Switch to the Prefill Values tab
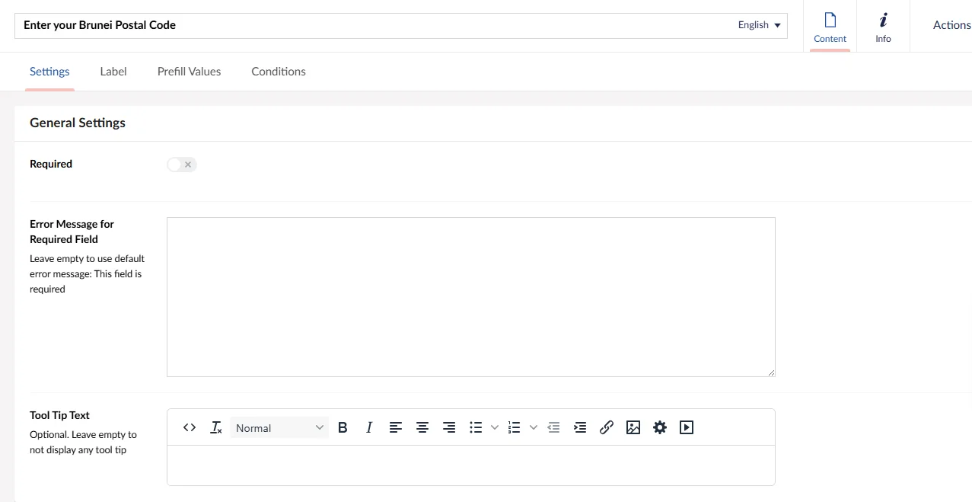Image resolution: width=972 pixels, height=502 pixels. (189, 72)
